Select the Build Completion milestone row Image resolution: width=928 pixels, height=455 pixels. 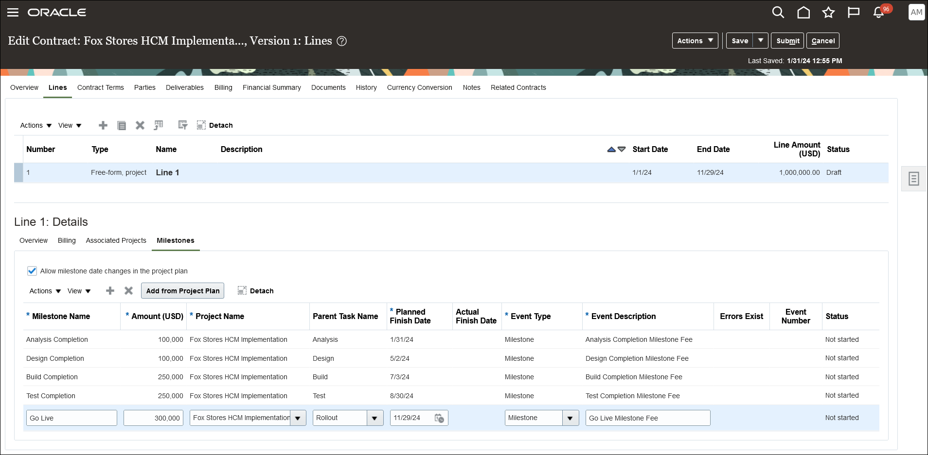tap(451, 377)
